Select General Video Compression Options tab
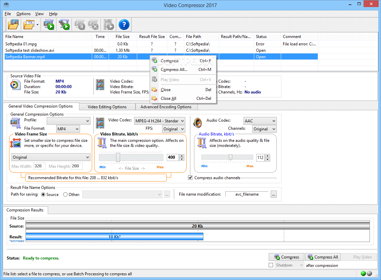 click(41, 106)
